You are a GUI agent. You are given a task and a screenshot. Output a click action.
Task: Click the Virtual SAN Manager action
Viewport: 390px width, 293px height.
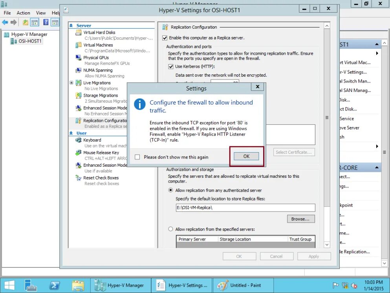point(355,90)
